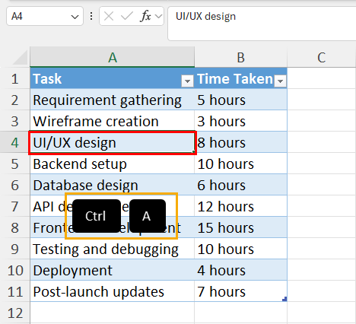This screenshot has width=356, height=324.
Task: Select the Testing and debugging cell
Action: [x=113, y=249]
